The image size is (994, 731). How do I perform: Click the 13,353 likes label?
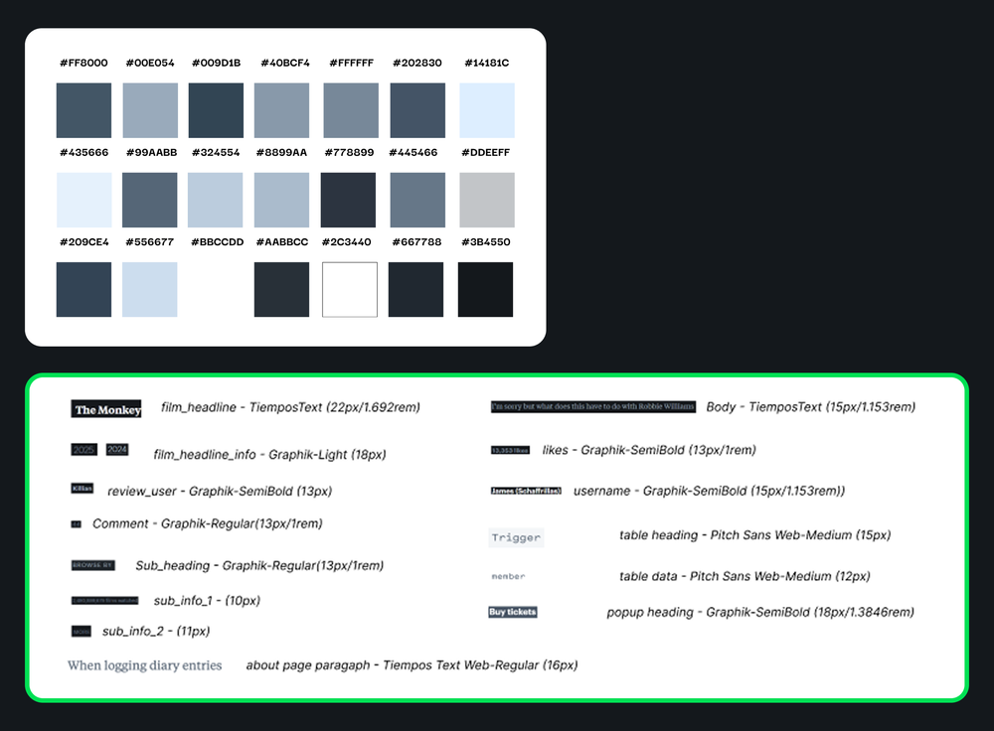tap(510, 450)
